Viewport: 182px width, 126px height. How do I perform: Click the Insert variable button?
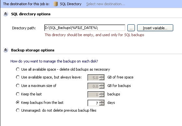point(155,28)
